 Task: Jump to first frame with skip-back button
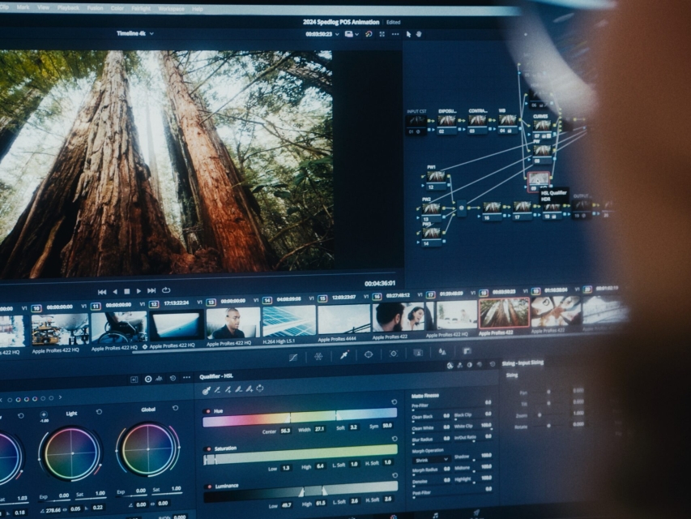click(101, 291)
